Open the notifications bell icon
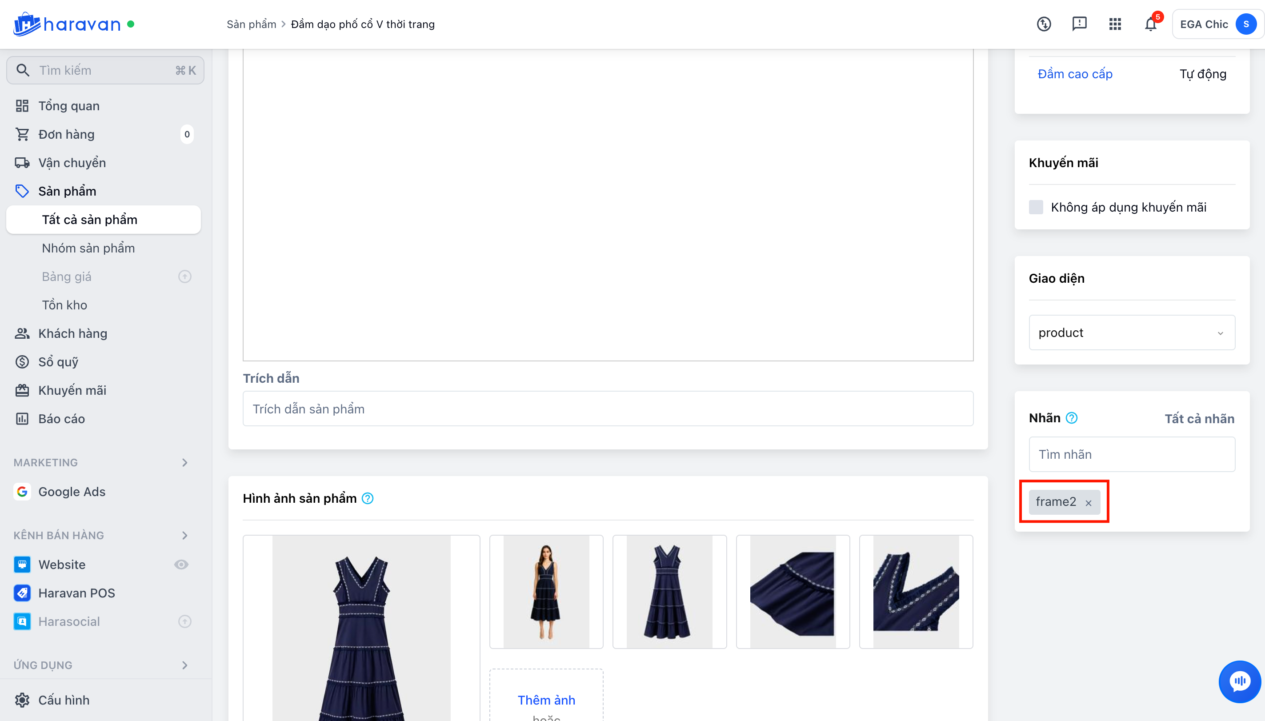 (x=1150, y=24)
